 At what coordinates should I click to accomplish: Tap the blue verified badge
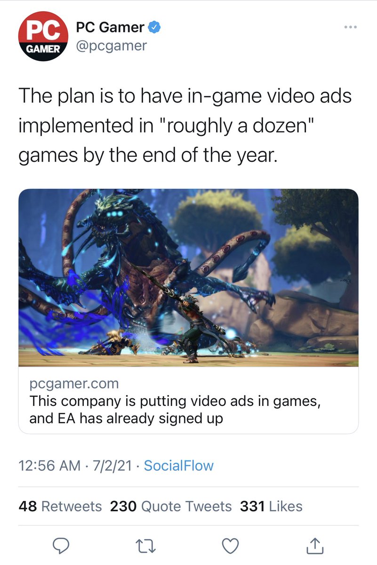(x=155, y=28)
